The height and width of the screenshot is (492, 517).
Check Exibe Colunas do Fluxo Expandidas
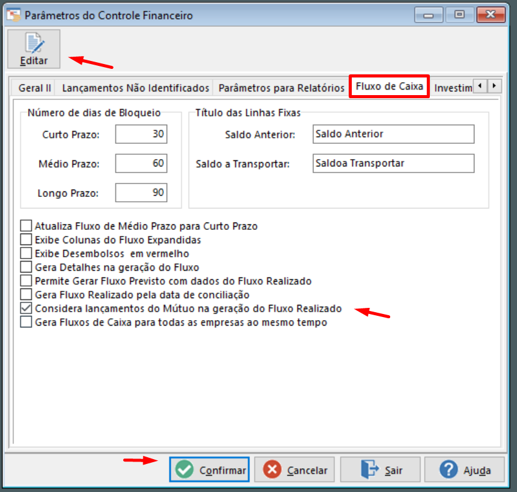[26, 240]
